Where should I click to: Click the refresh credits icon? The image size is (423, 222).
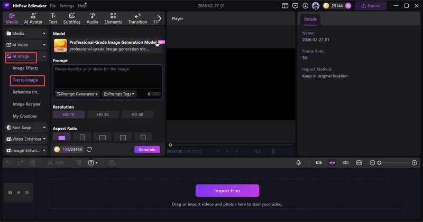point(89,149)
